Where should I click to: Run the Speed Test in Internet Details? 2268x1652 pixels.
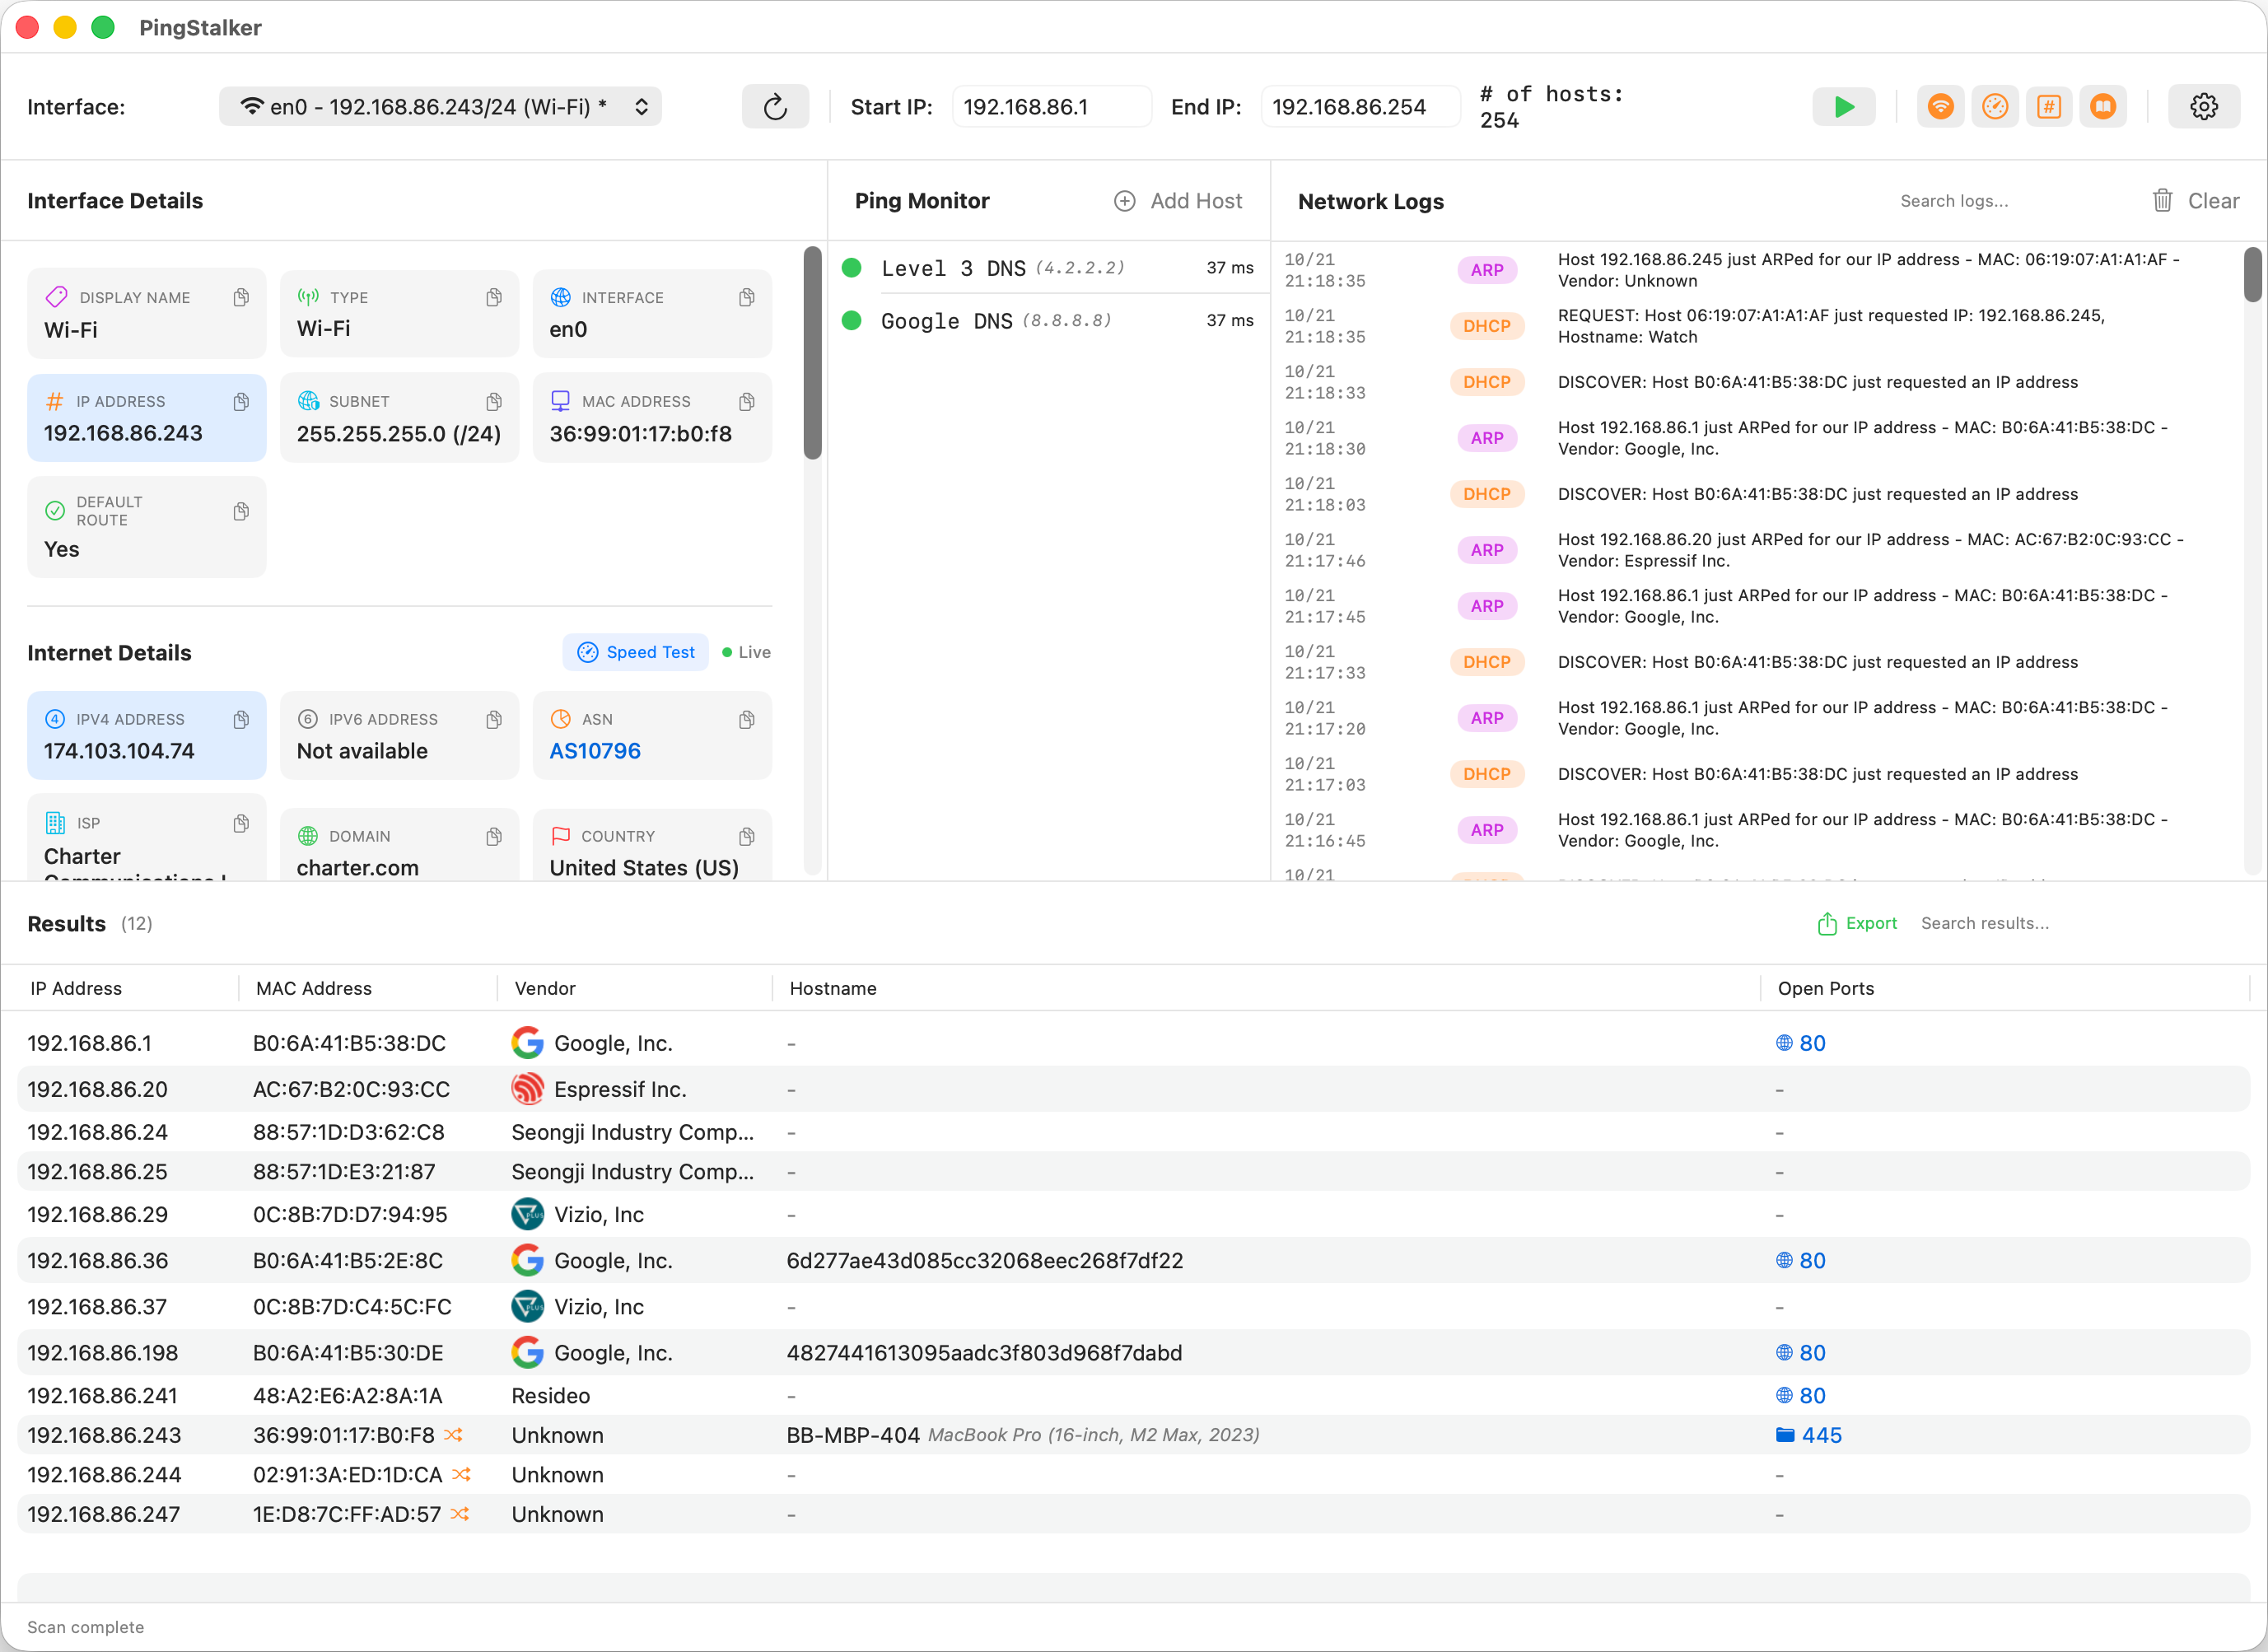pyautogui.click(x=636, y=652)
